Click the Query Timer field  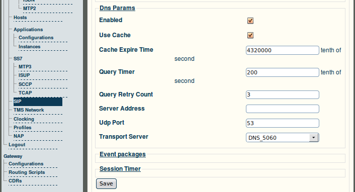[x=282, y=72]
